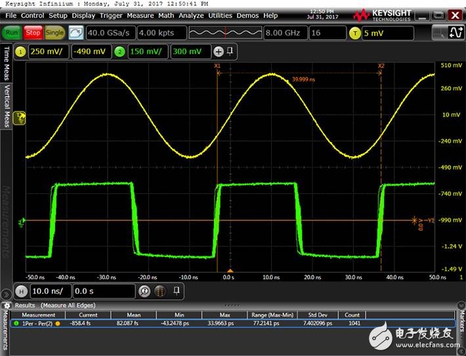Toggle channel 1 yellow button
The image size is (466, 356).
click(x=20, y=52)
